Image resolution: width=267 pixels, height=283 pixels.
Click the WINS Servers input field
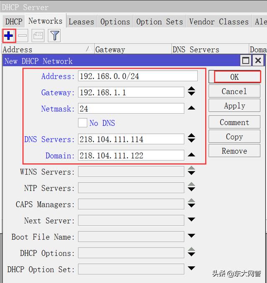[131, 172]
